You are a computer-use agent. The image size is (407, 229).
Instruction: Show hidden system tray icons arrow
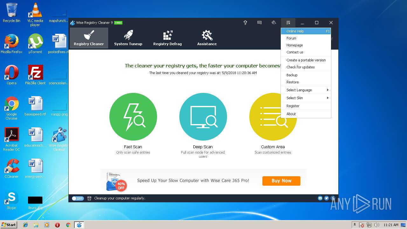tap(355, 225)
